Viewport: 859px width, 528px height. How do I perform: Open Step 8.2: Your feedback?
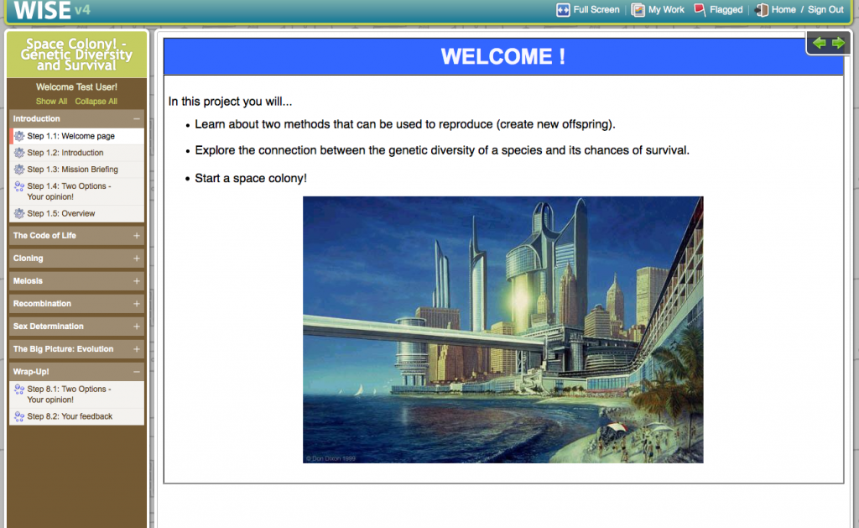(76, 416)
